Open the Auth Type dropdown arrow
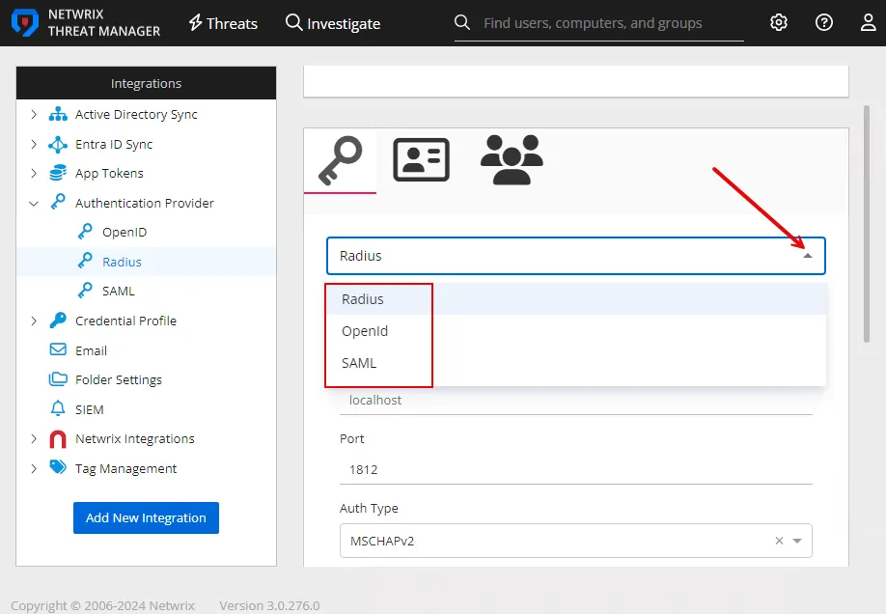Viewport: 886px width, 614px height. pyautogui.click(x=797, y=541)
